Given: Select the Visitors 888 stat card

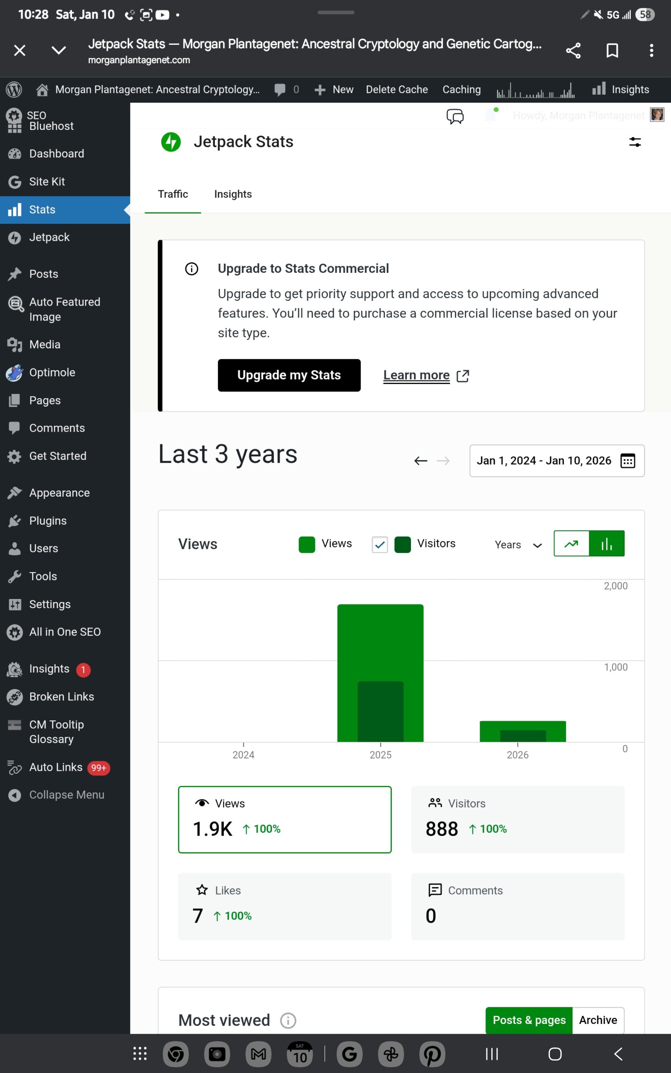Looking at the screenshot, I should point(517,819).
